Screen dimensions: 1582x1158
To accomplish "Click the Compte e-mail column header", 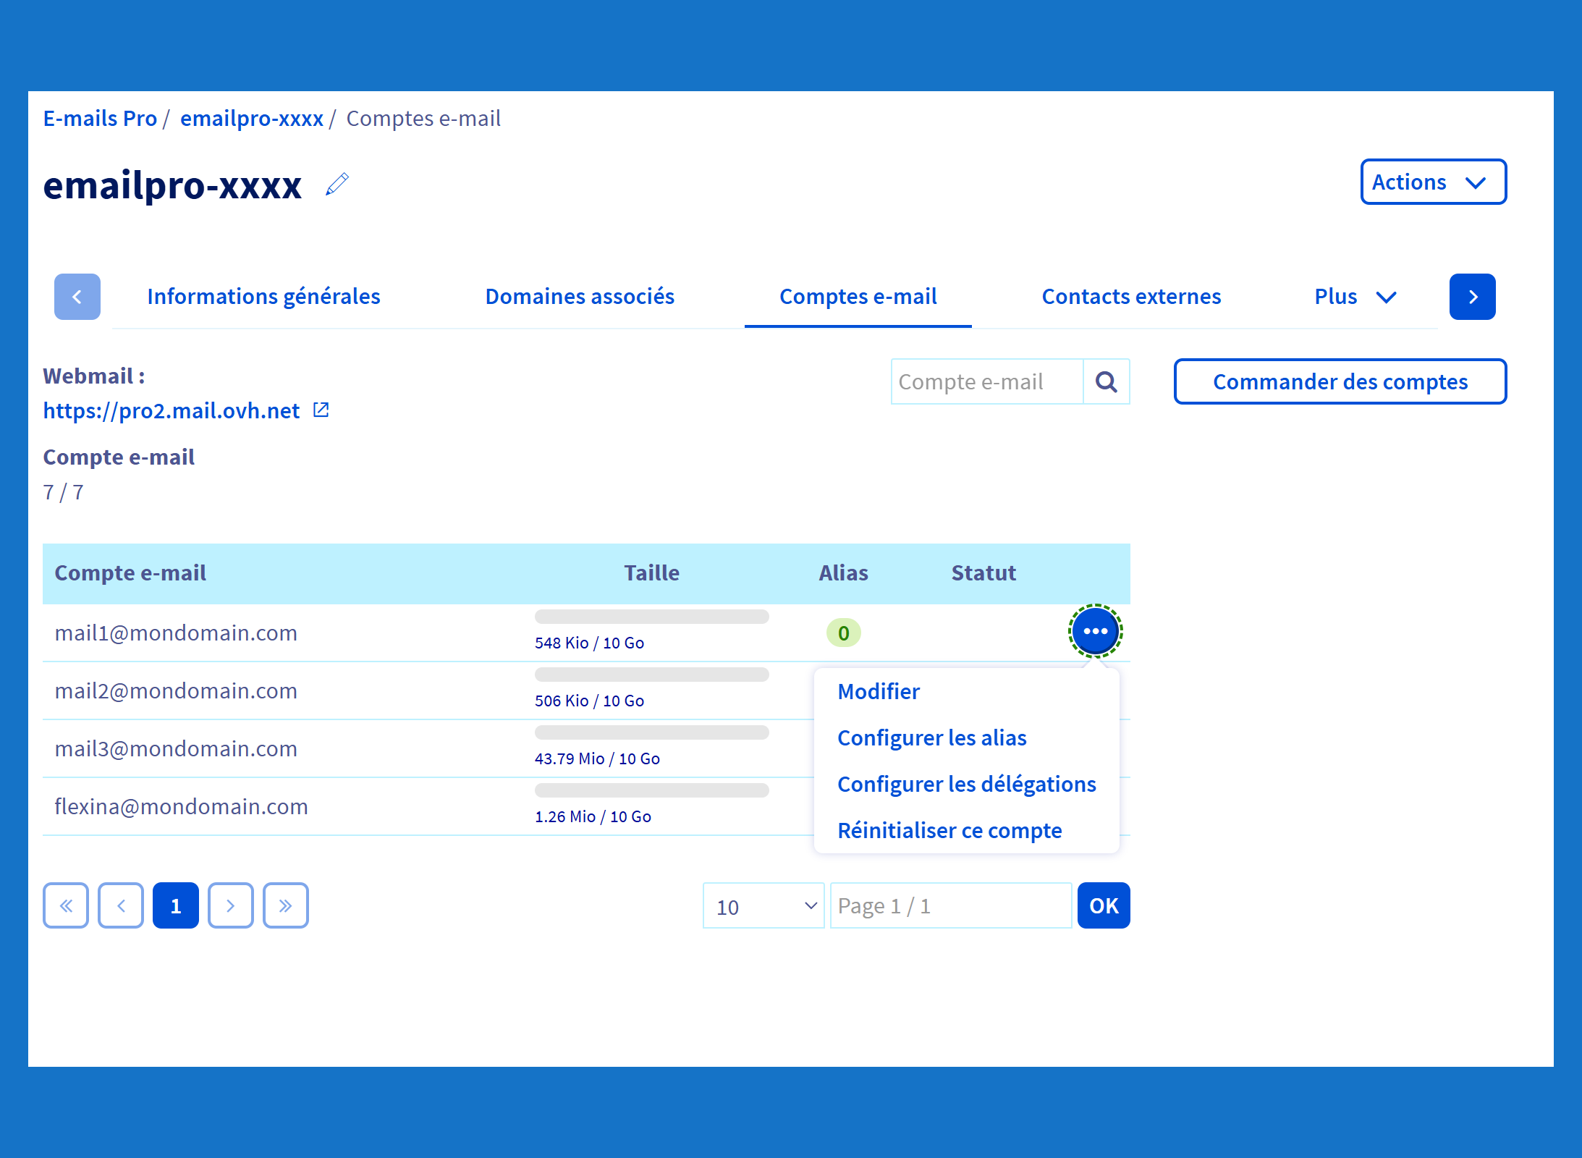I will [x=130, y=572].
